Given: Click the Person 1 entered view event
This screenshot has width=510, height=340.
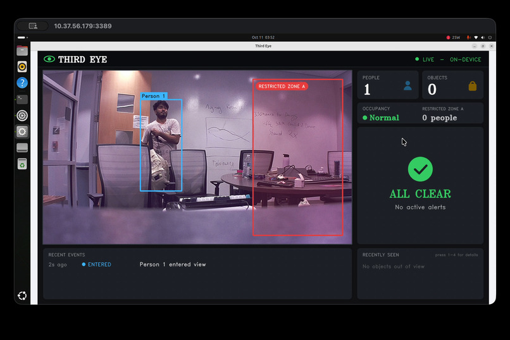Looking at the screenshot, I should pyautogui.click(x=173, y=265).
